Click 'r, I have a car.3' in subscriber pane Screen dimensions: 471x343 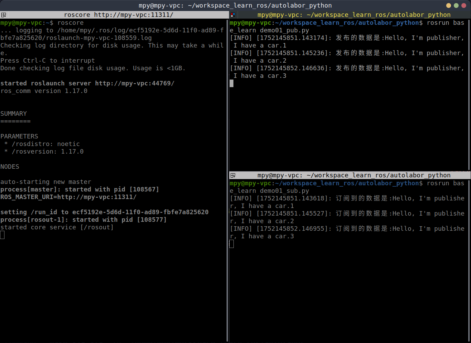(262, 236)
